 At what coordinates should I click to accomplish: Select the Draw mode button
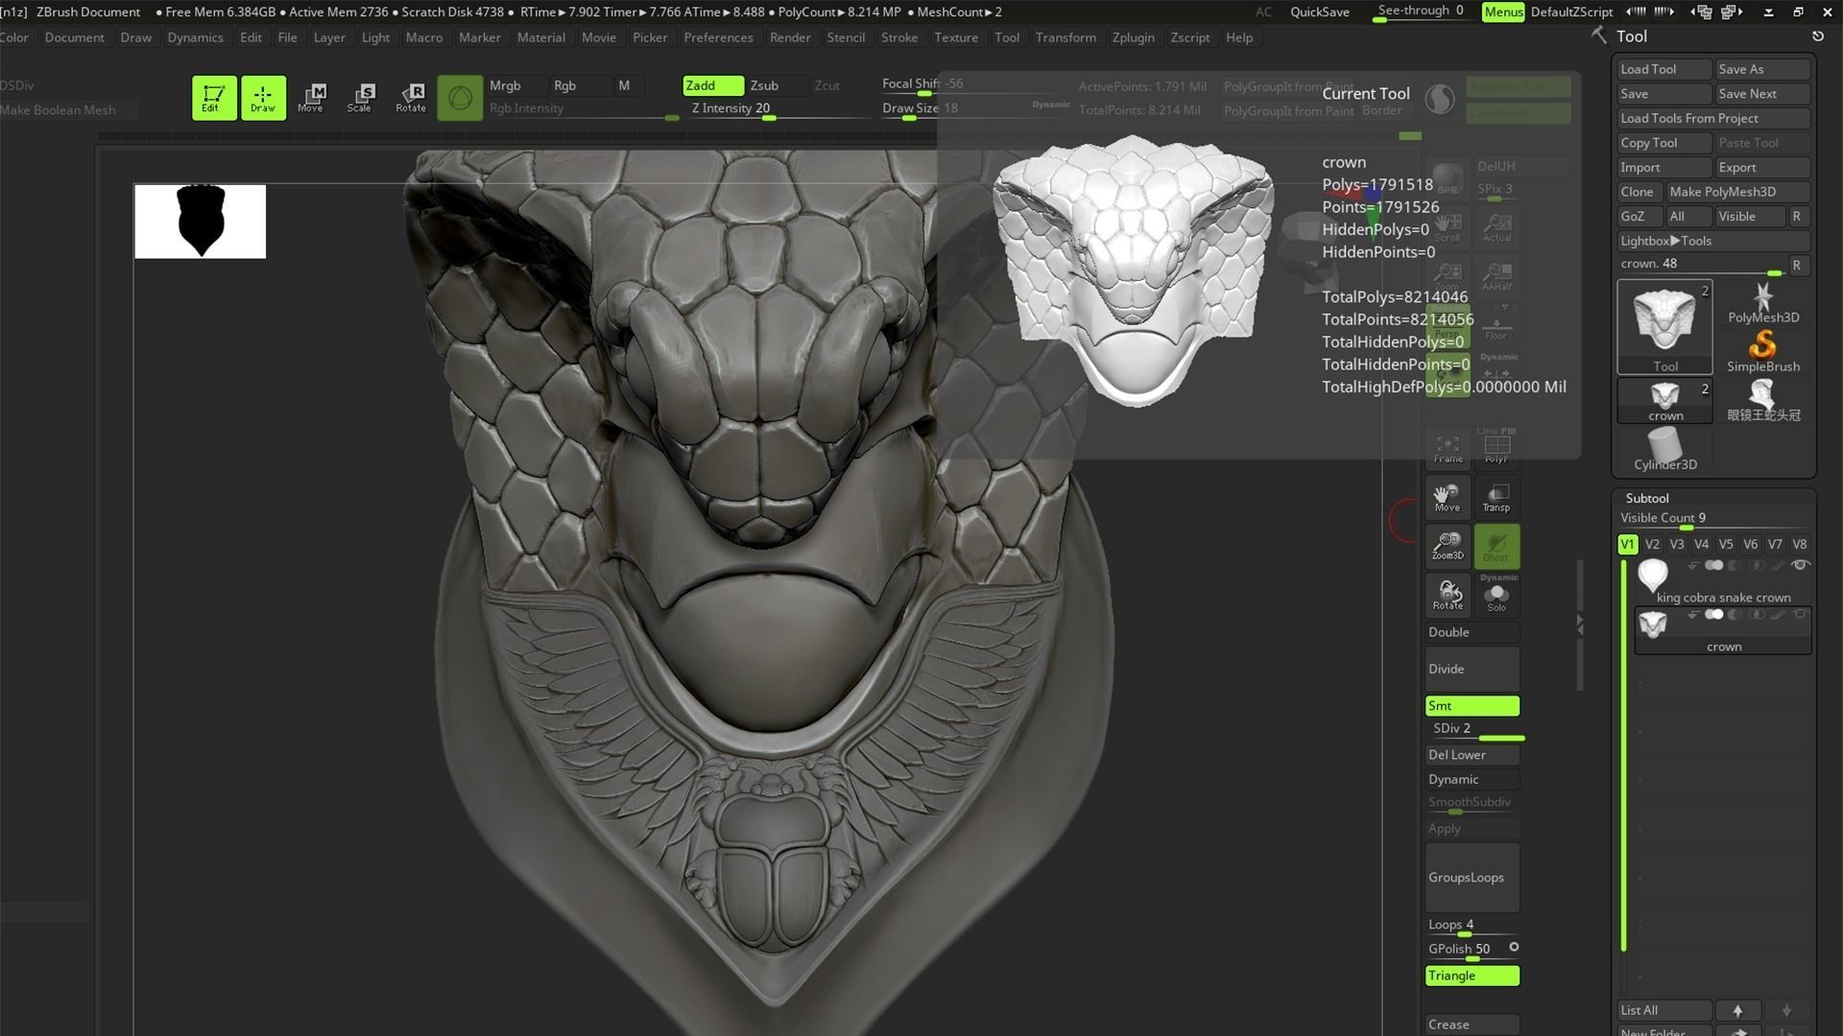[263, 97]
